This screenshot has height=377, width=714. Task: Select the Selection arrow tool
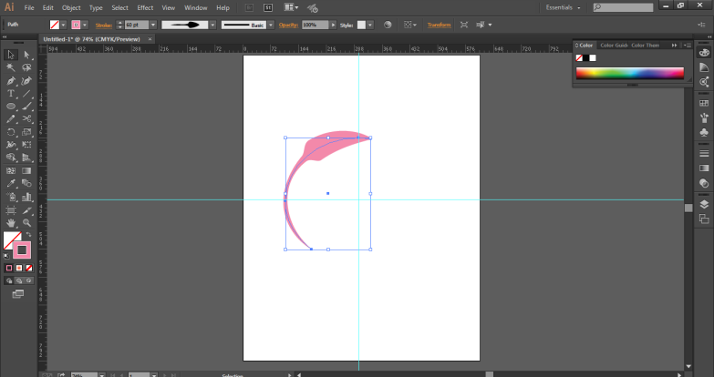(11, 55)
